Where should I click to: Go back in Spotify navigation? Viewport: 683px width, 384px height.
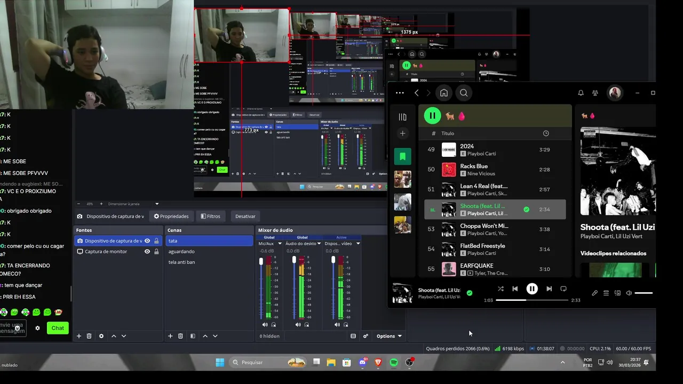click(x=417, y=93)
